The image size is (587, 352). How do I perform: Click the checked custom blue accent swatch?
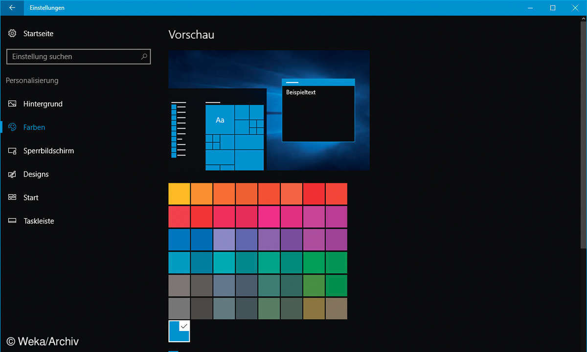[179, 331]
